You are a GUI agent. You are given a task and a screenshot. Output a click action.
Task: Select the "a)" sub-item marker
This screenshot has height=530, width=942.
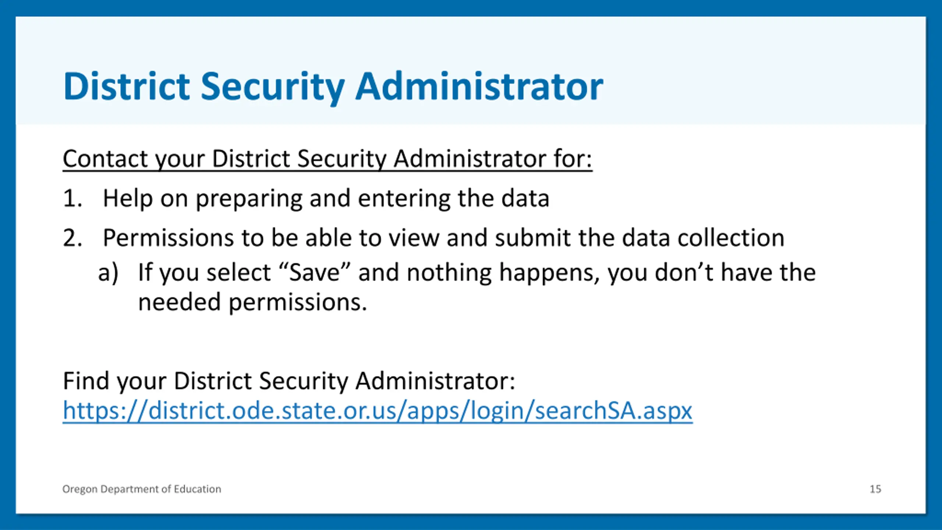click(108, 273)
